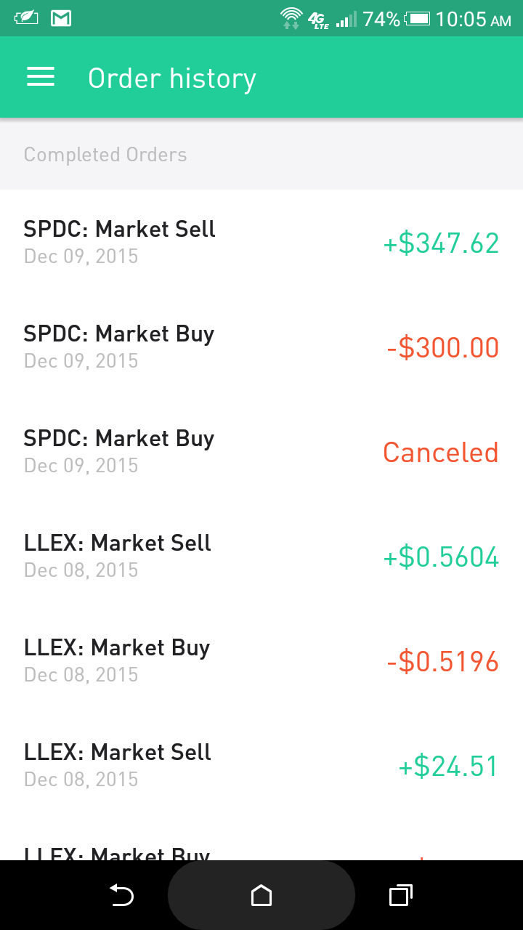Tap the leaf notification icon
This screenshot has height=930, width=523.
[x=26, y=18]
